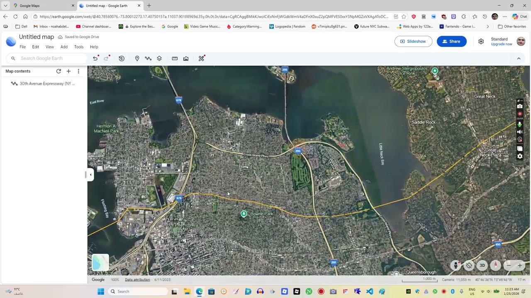Open a new browser tab

(149, 6)
